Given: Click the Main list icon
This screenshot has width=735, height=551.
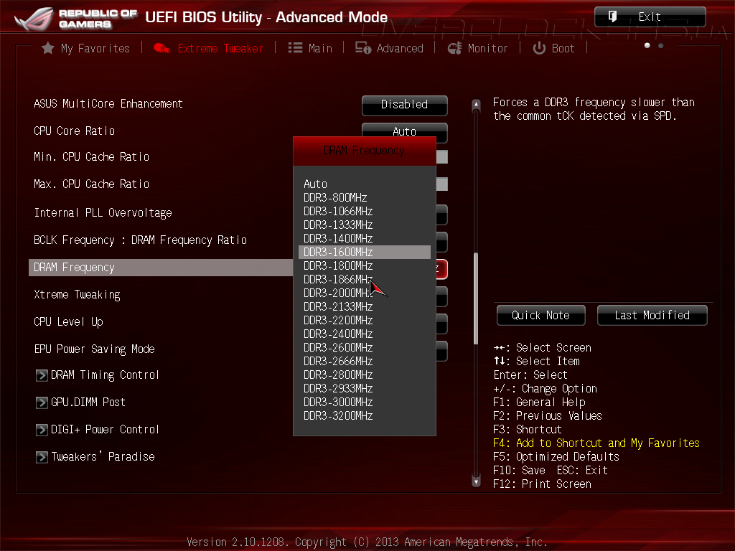Looking at the screenshot, I should [295, 48].
